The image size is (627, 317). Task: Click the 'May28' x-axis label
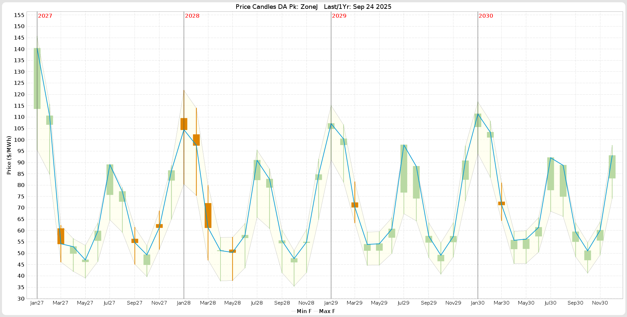[232, 303]
